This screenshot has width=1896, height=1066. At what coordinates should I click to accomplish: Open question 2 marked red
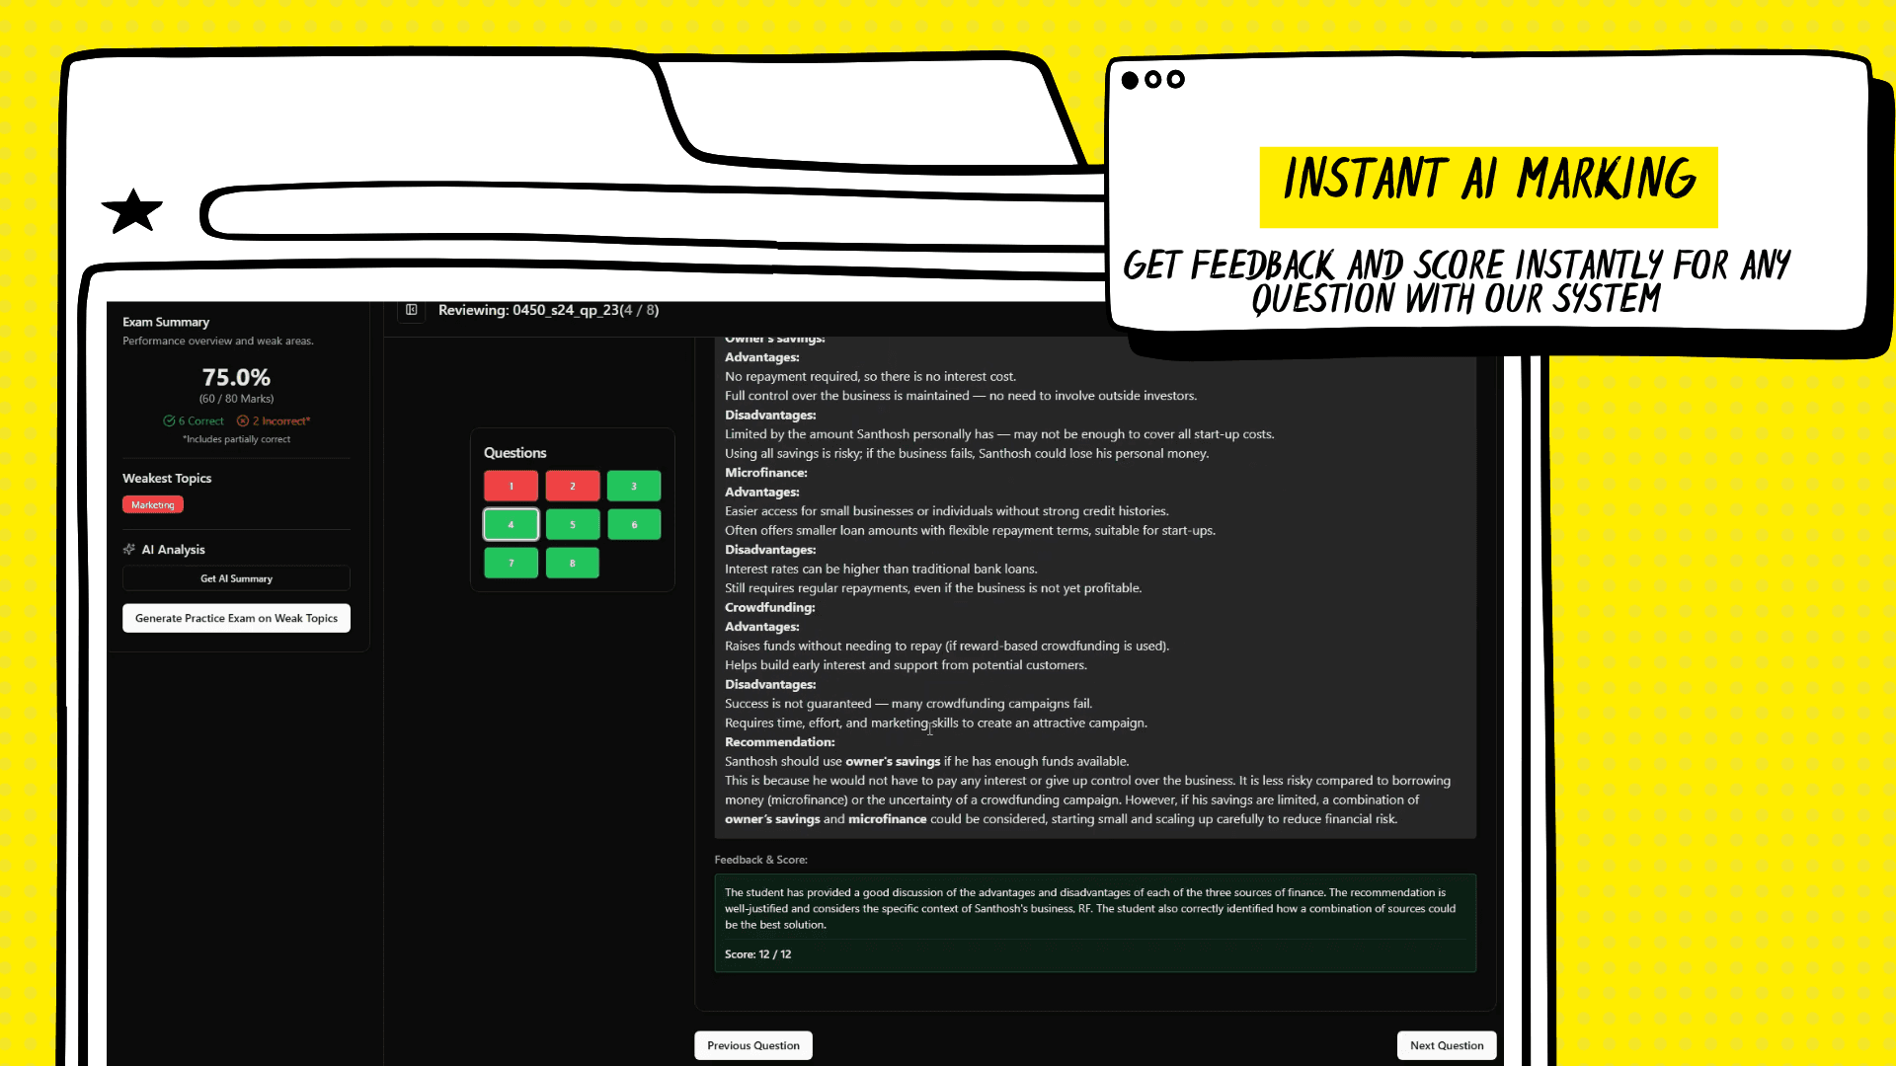tap(572, 486)
